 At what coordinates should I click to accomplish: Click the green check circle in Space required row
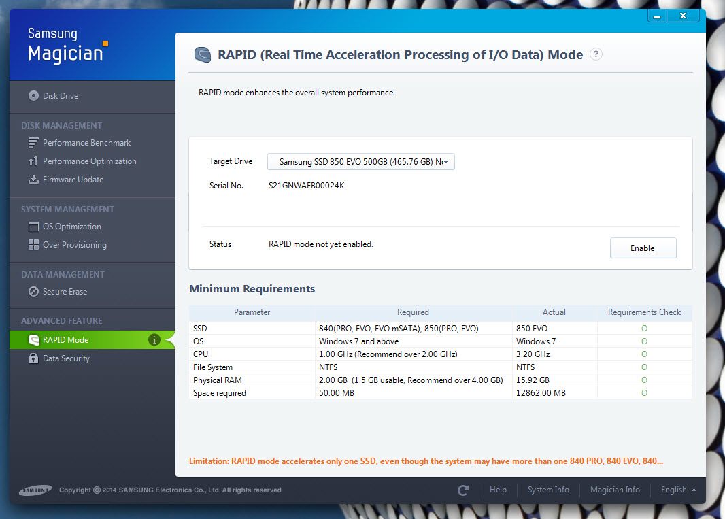(x=644, y=393)
